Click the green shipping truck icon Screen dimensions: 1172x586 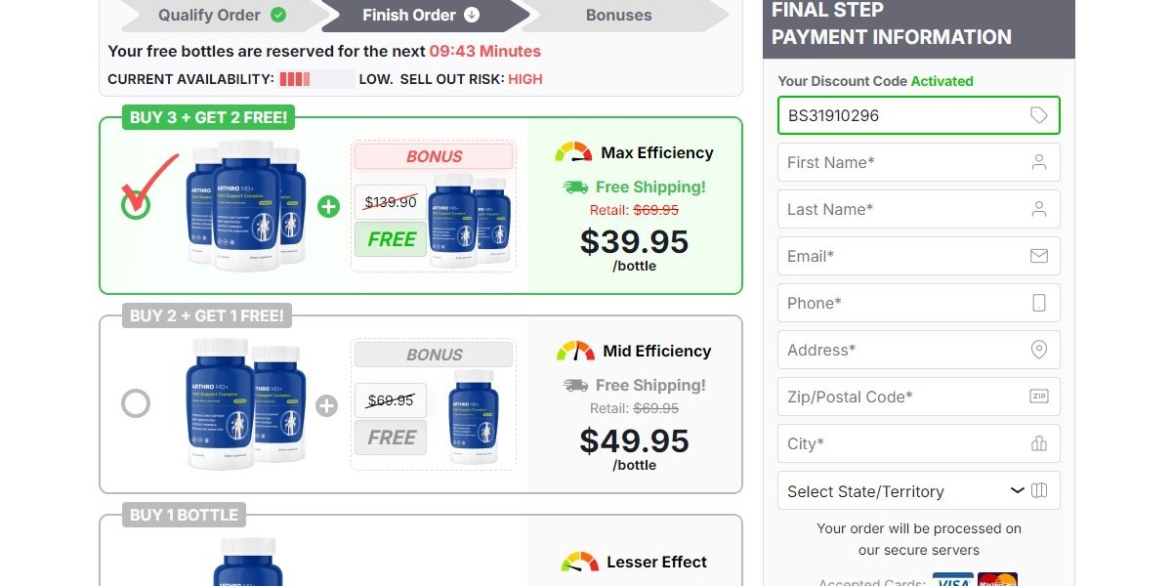click(575, 187)
